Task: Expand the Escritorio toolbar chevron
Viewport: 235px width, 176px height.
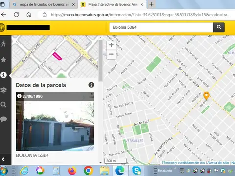Action: pyautogui.click(x=175, y=168)
